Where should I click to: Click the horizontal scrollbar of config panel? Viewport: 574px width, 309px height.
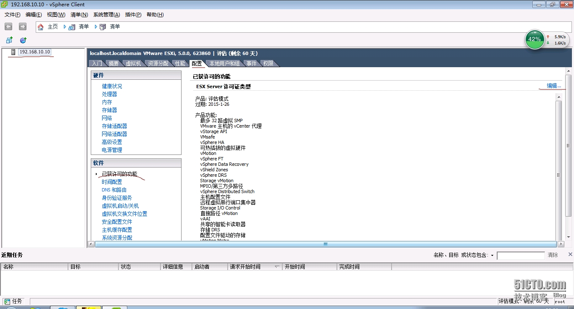tap(326, 244)
